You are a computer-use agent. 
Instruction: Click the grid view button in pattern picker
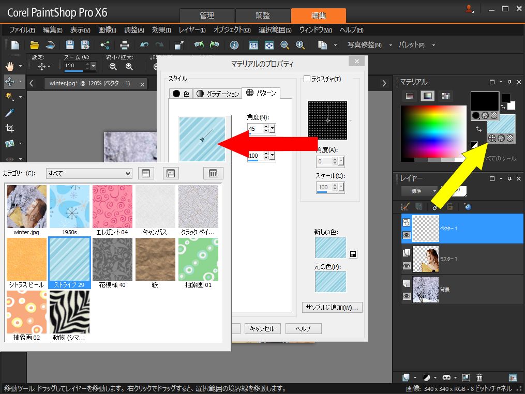tap(213, 173)
